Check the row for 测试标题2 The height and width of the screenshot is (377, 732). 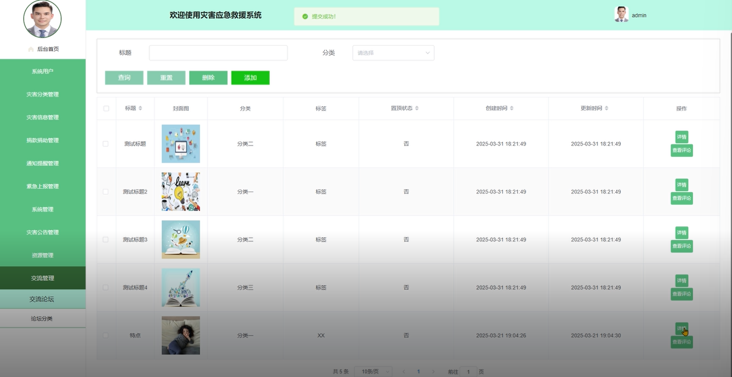click(105, 192)
